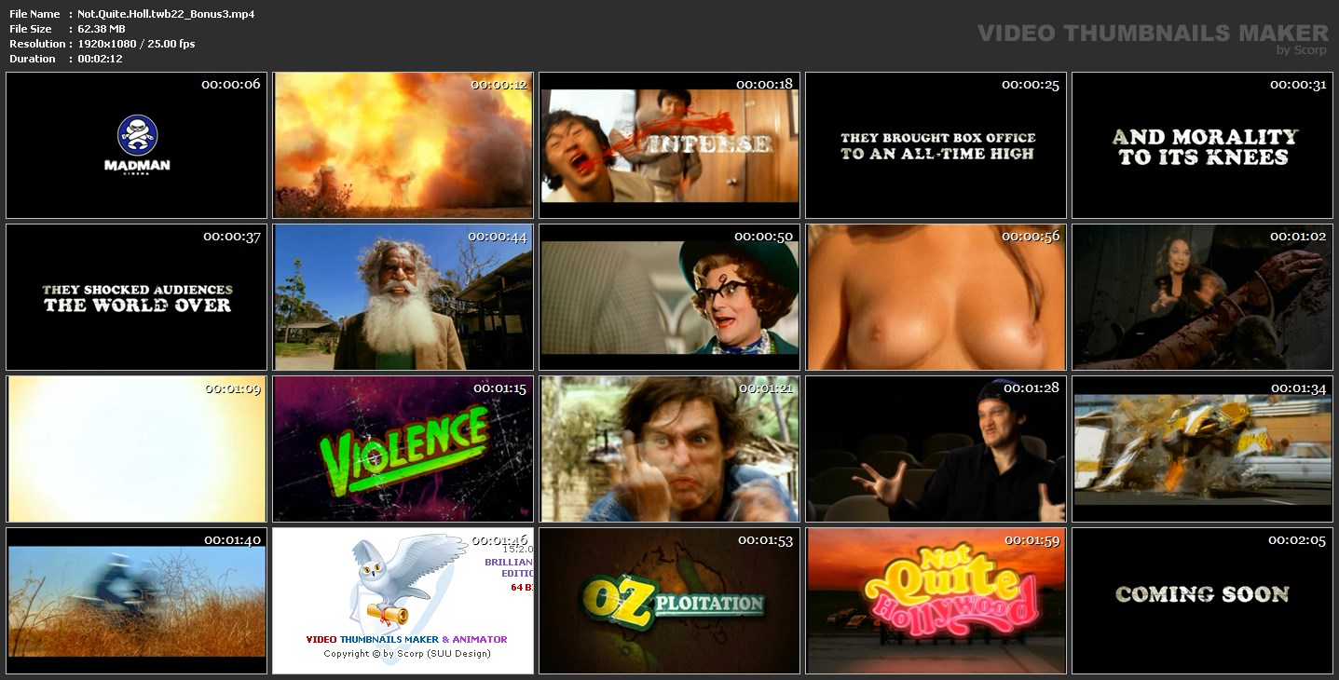Click the 'They brought box office' thumbnail
Viewport: 1339px width, 680px height.
tap(936, 145)
